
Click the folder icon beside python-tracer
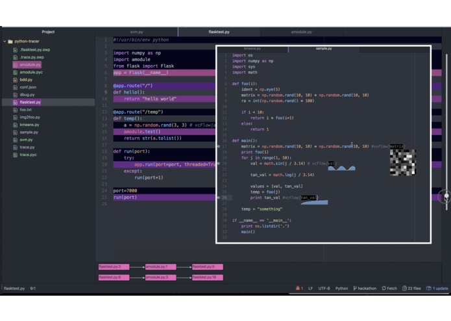10,42
